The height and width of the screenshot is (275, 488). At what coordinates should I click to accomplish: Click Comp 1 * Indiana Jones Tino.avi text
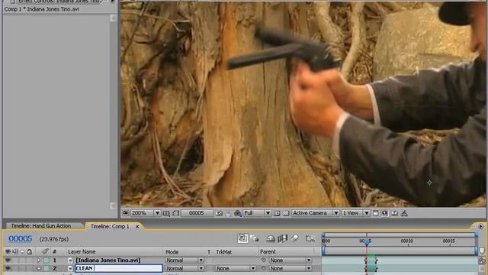pyautogui.click(x=42, y=9)
